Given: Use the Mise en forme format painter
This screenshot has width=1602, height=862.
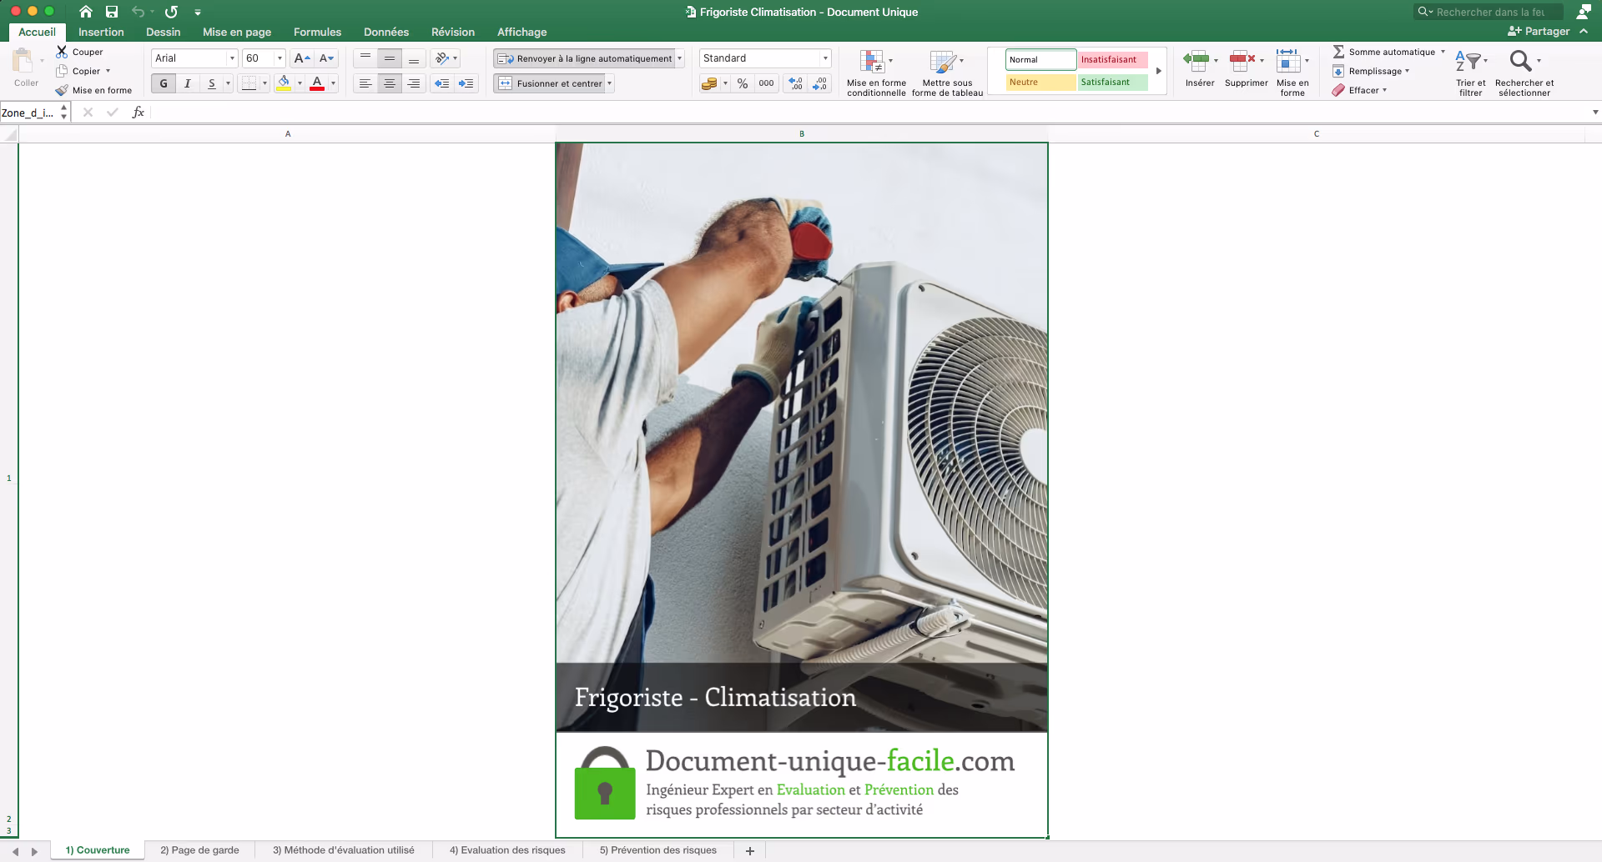Looking at the screenshot, I should (x=93, y=90).
